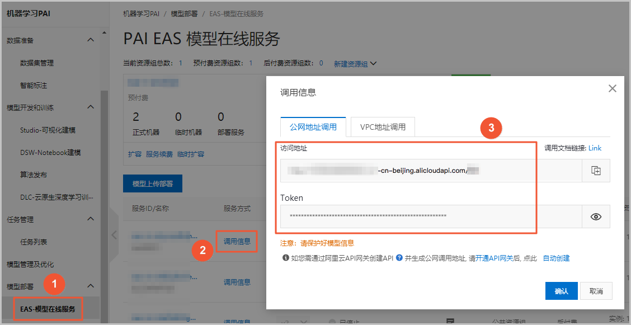Click the 模型上传部署 button
The width and height of the screenshot is (631, 325).
[x=153, y=184]
